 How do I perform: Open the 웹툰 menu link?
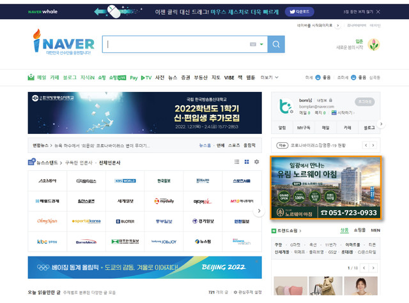pos(251,77)
